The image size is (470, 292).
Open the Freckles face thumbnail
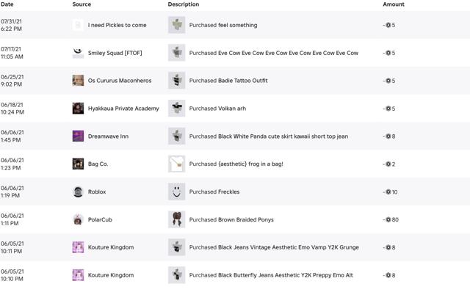(176, 191)
